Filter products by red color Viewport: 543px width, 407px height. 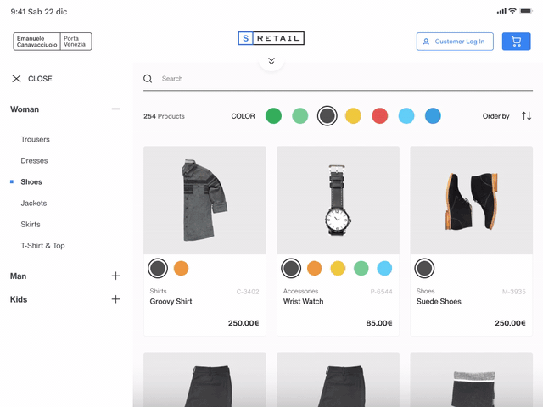pyautogui.click(x=379, y=116)
